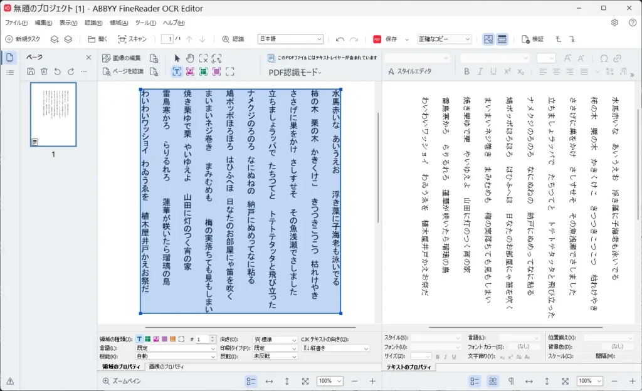Screen dimensions: 642x391
Task: Delete page with trash icon
Action: [45, 71]
